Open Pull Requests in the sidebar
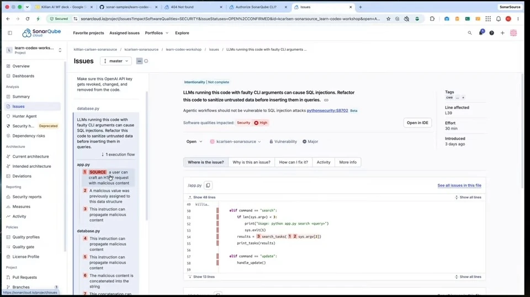 point(24,278)
